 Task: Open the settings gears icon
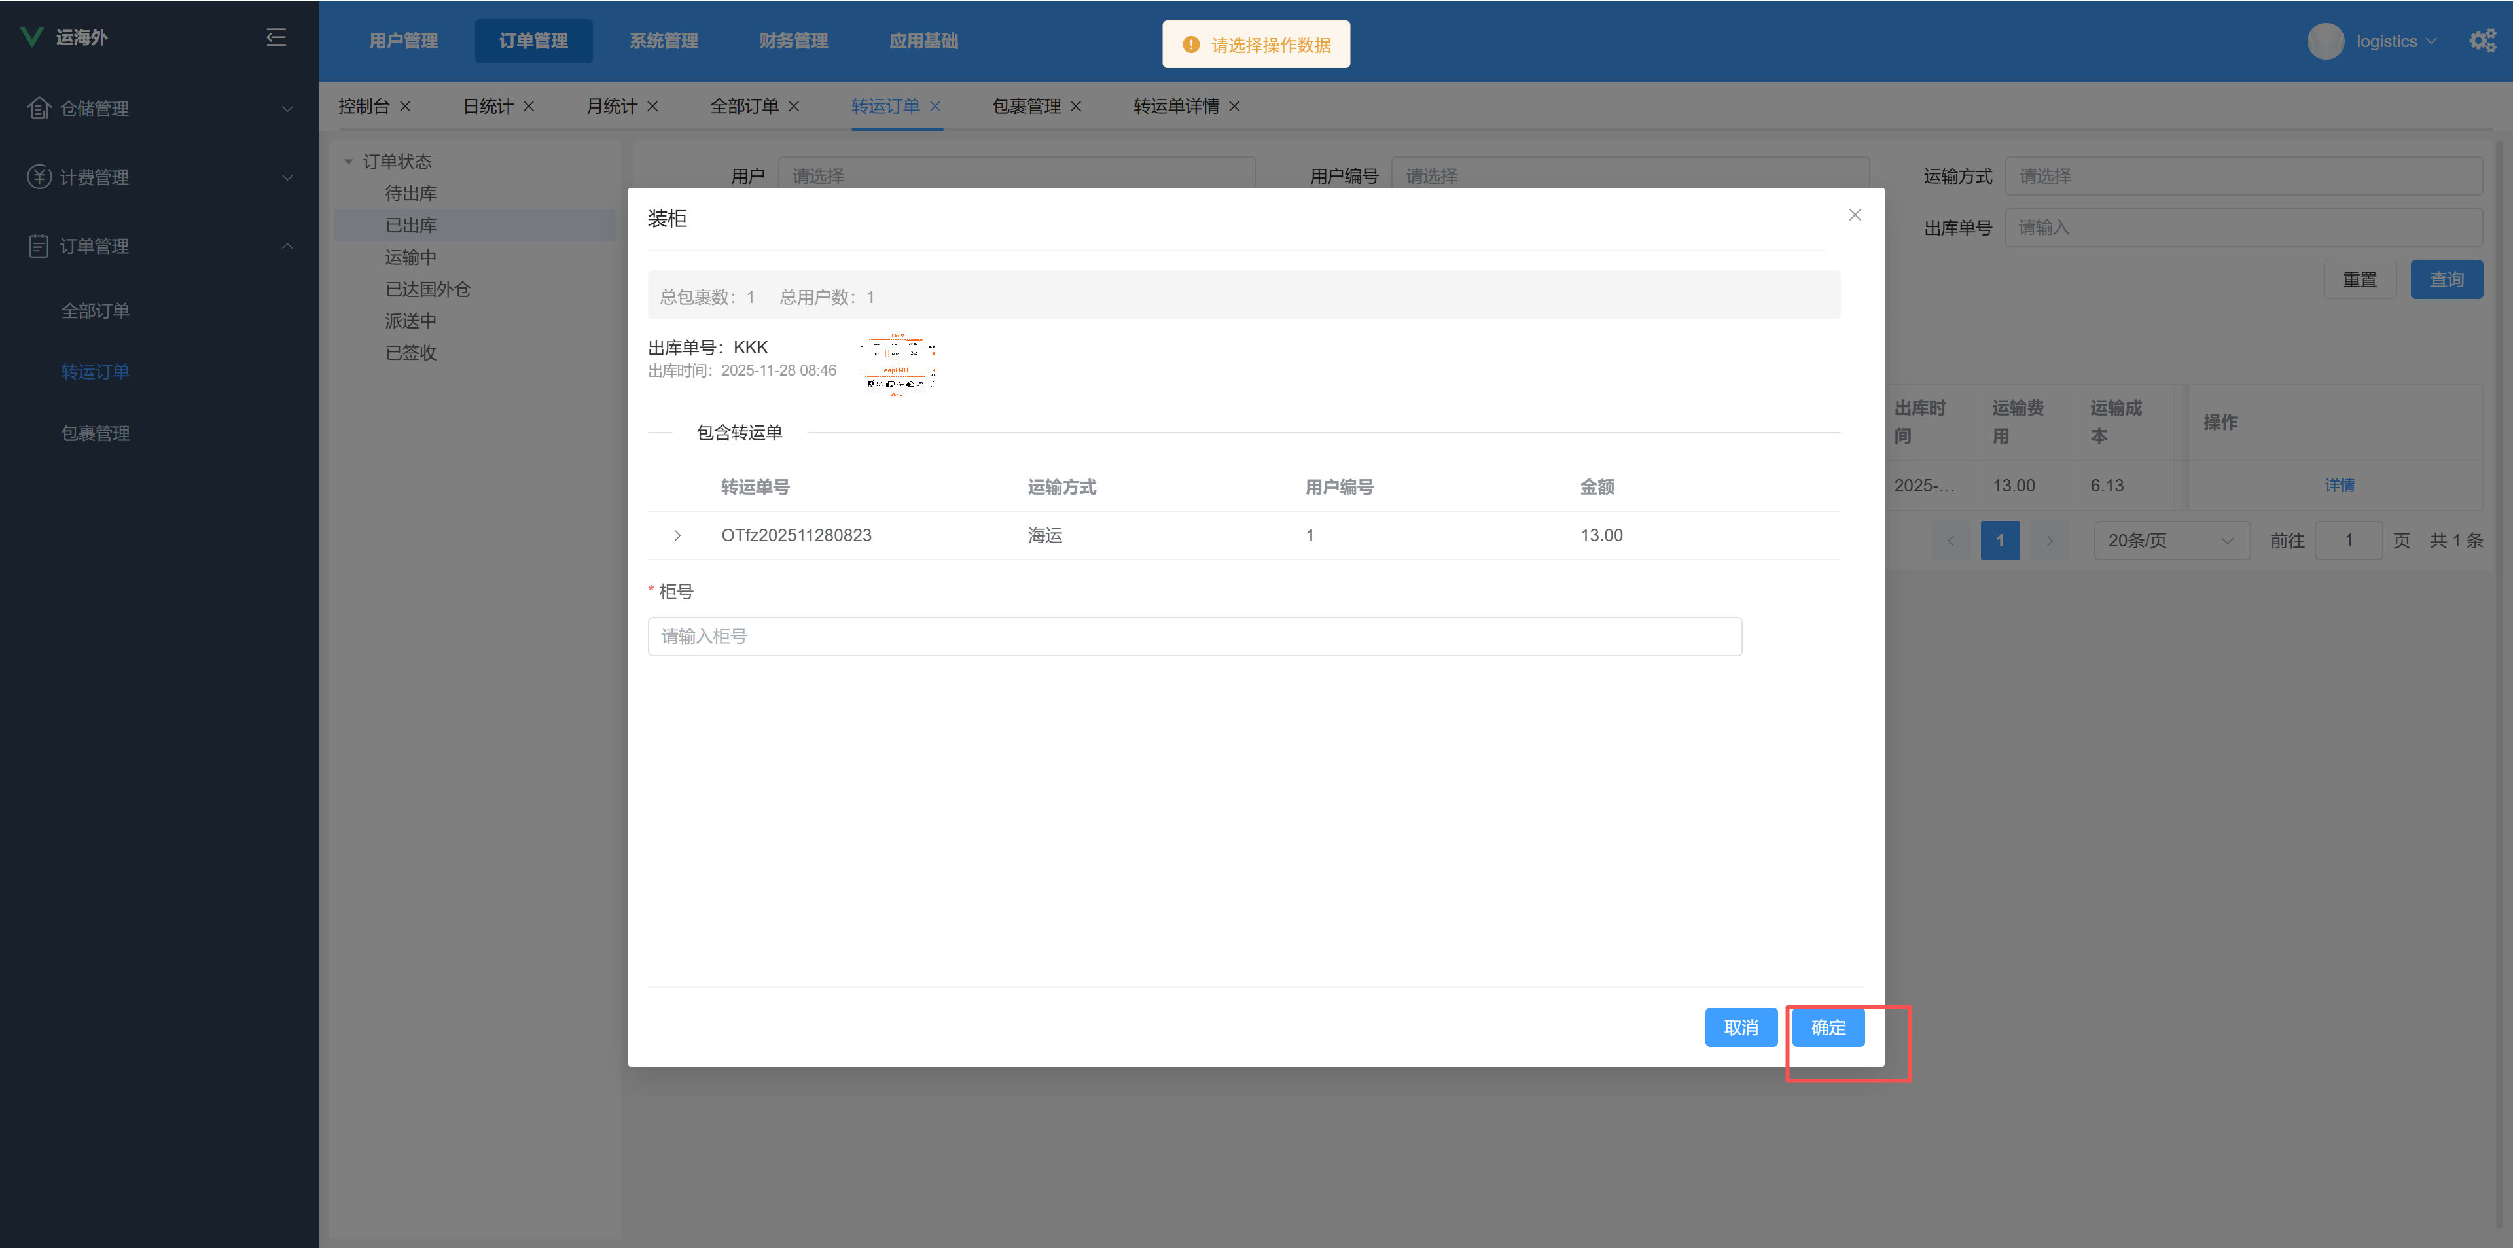[x=2482, y=41]
